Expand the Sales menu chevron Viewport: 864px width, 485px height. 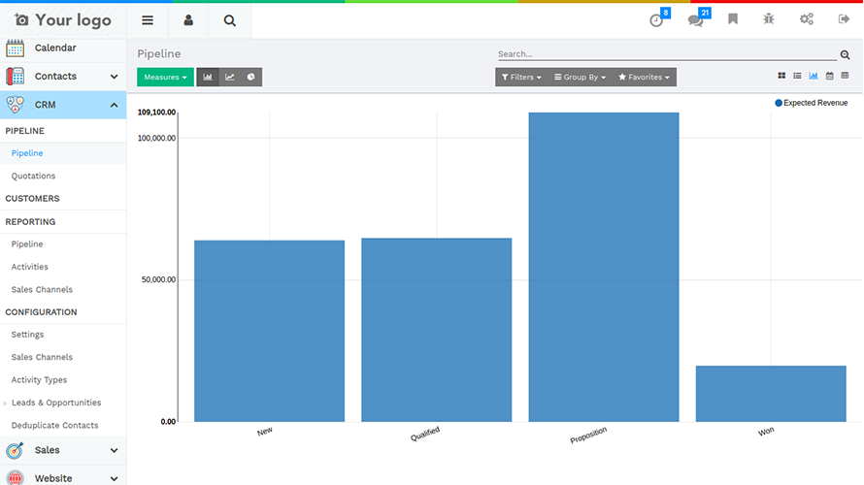[114, 450]
